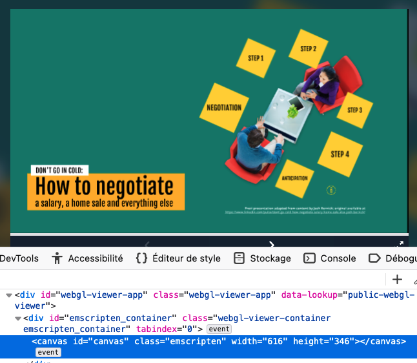Collapse the emscripten_container div node

pos(18,318)
